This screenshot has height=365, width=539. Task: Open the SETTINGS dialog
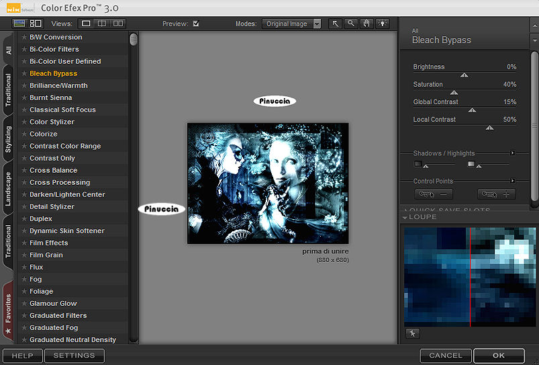click(x=75, y=356)
